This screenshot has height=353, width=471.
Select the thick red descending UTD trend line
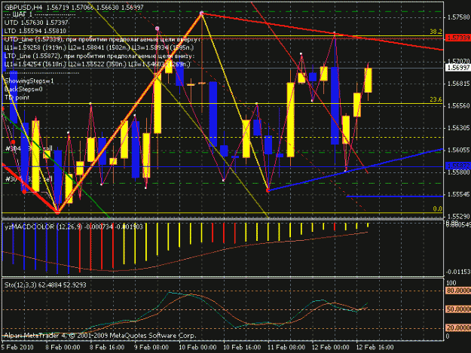323,31
